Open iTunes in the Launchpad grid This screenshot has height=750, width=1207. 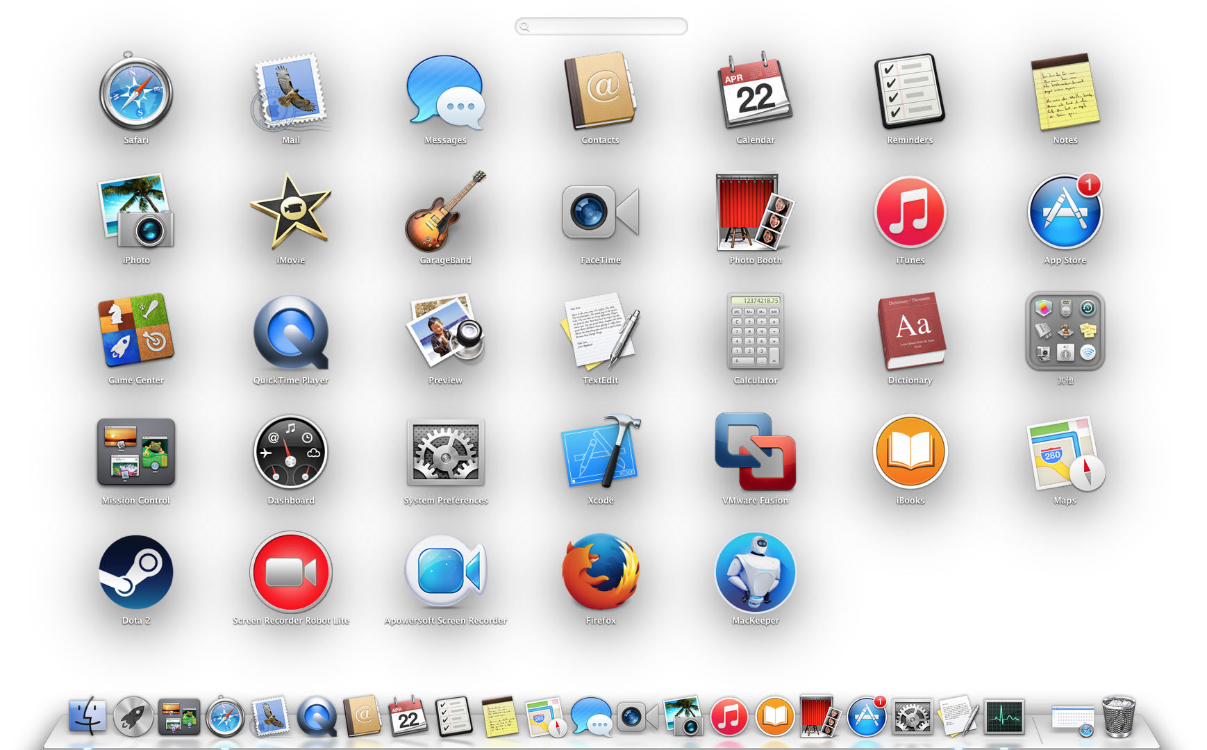pos(910,211)
